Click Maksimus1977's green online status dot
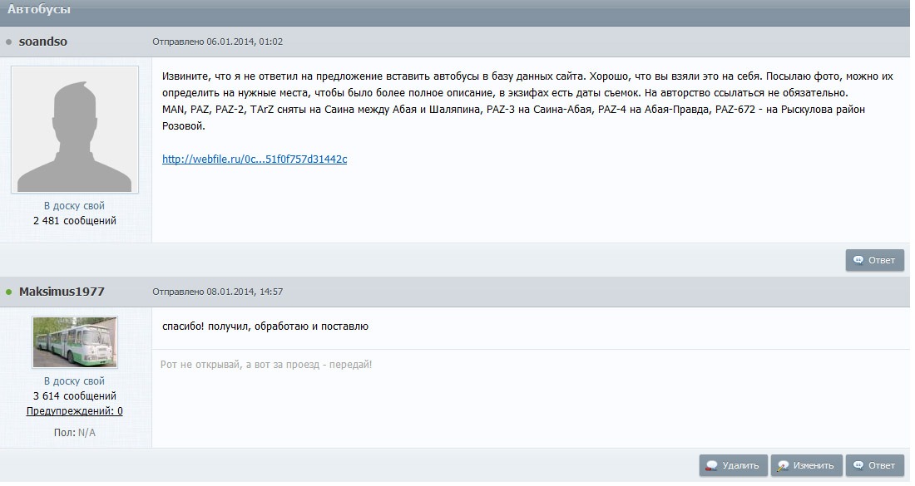Image resolution: width=915 pixels, height=486 pixels. (x=9, y=292)
